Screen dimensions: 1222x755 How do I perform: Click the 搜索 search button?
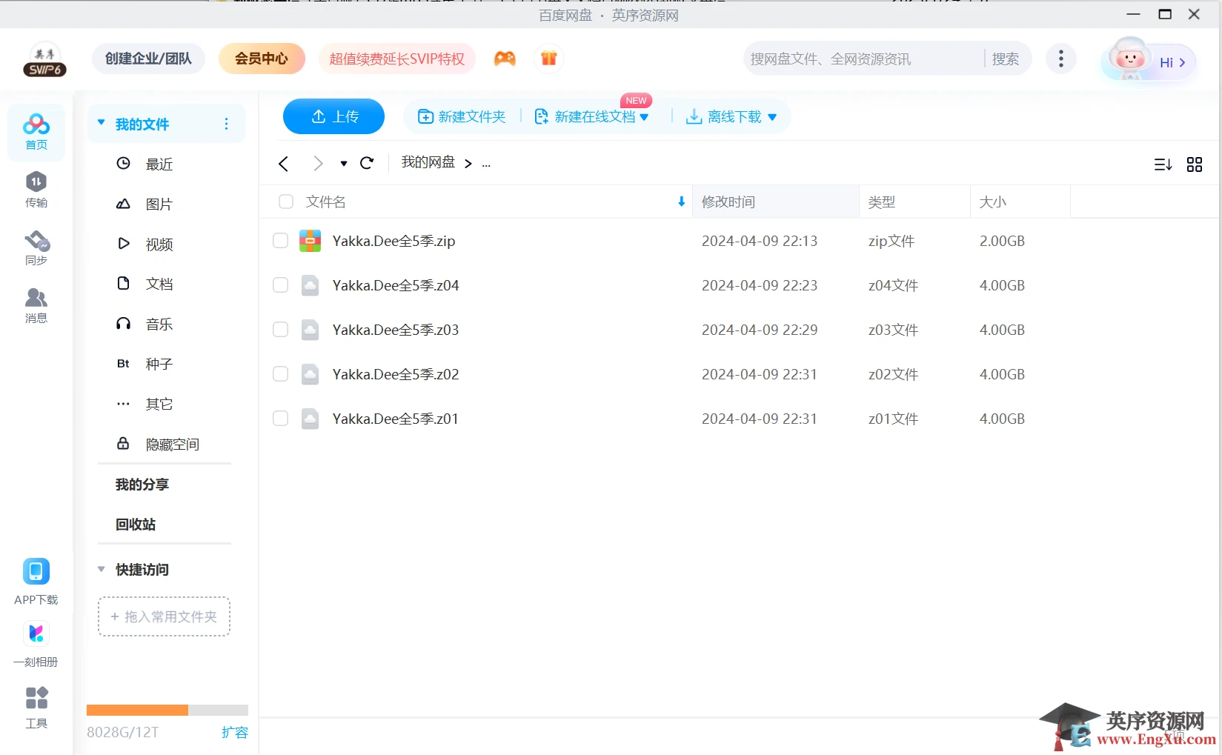tap(1006, 59)
